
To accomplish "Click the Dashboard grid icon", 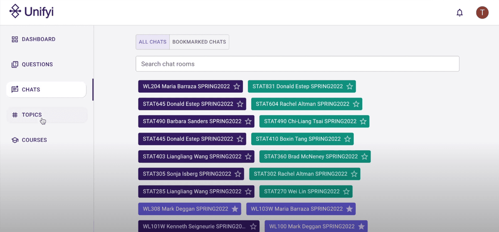I will [15, 39].
